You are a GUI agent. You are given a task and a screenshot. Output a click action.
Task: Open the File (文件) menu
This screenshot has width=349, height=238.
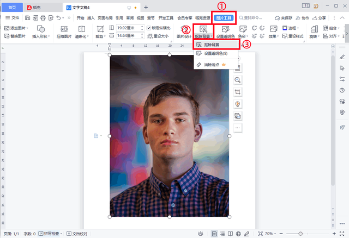(x=12, y=18)
